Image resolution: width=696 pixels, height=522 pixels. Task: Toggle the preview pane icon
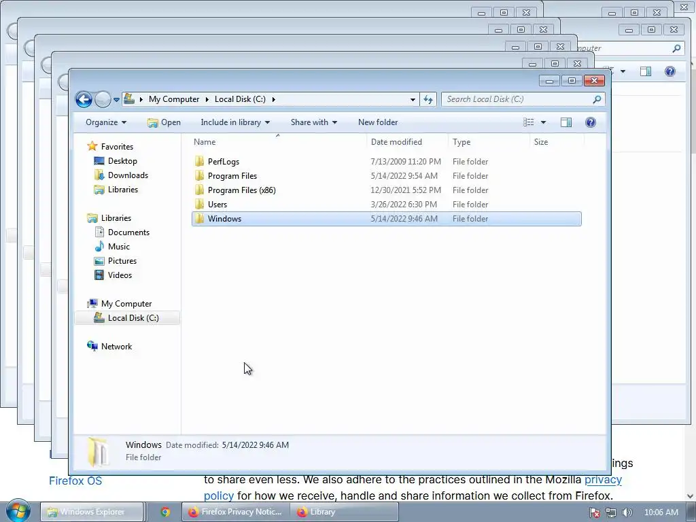click(x=566, y=122)
